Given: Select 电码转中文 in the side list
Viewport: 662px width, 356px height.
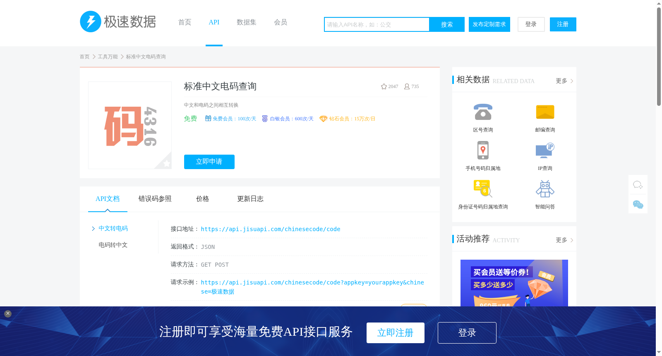Looking at the screenshot, I should click(x=113, y=245).
